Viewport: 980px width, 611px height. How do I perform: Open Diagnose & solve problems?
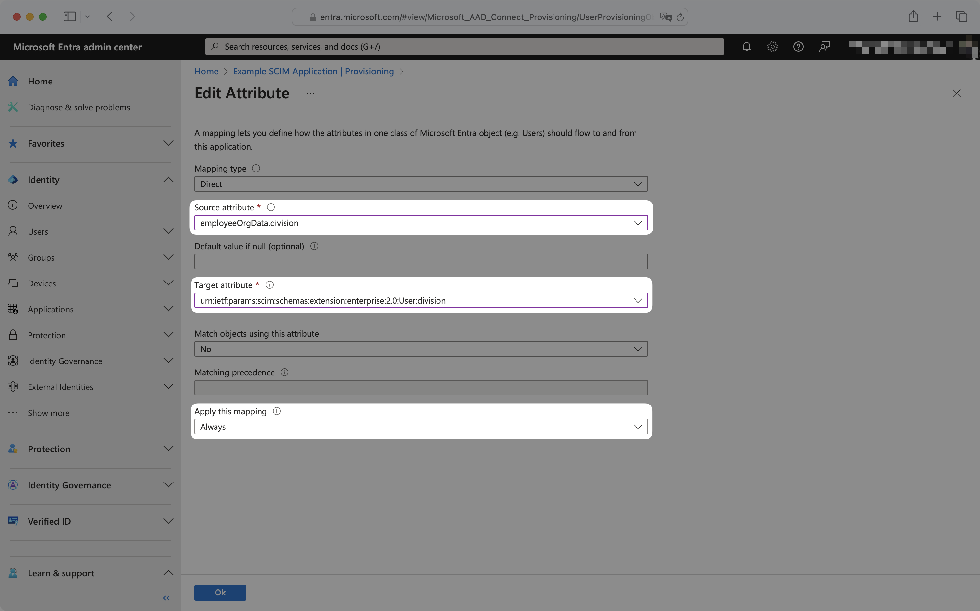pos(79,107)
